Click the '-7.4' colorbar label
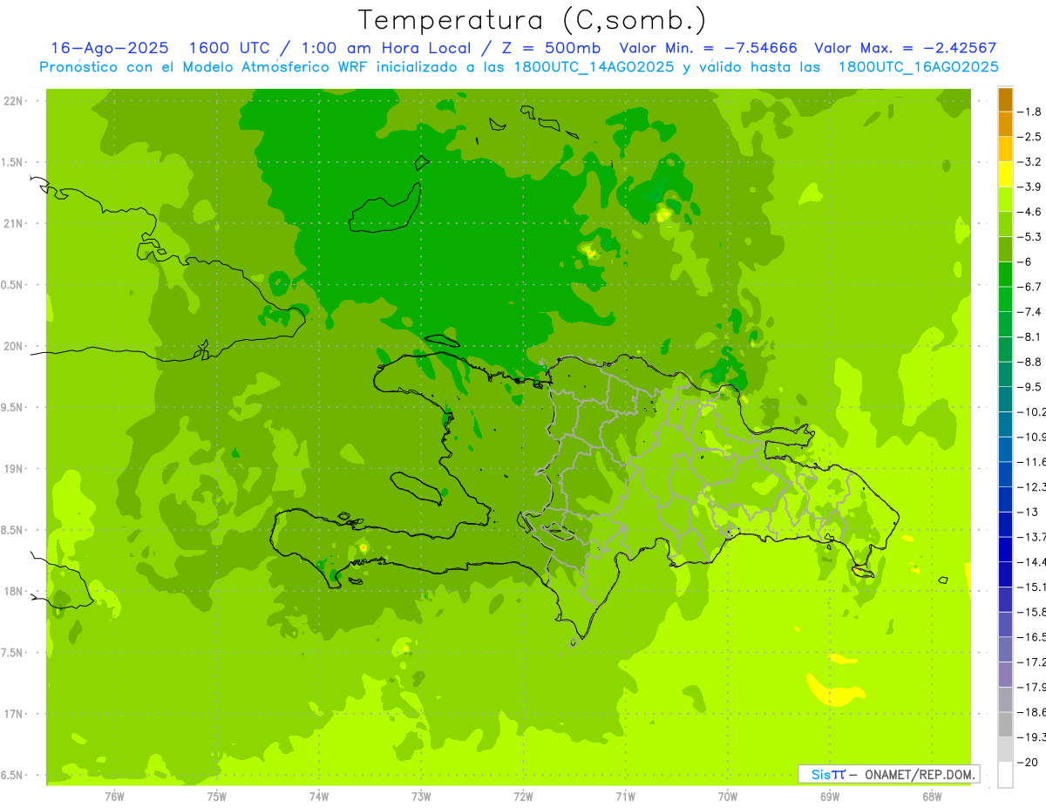 pyautogui.click(x=1030, y=312)
